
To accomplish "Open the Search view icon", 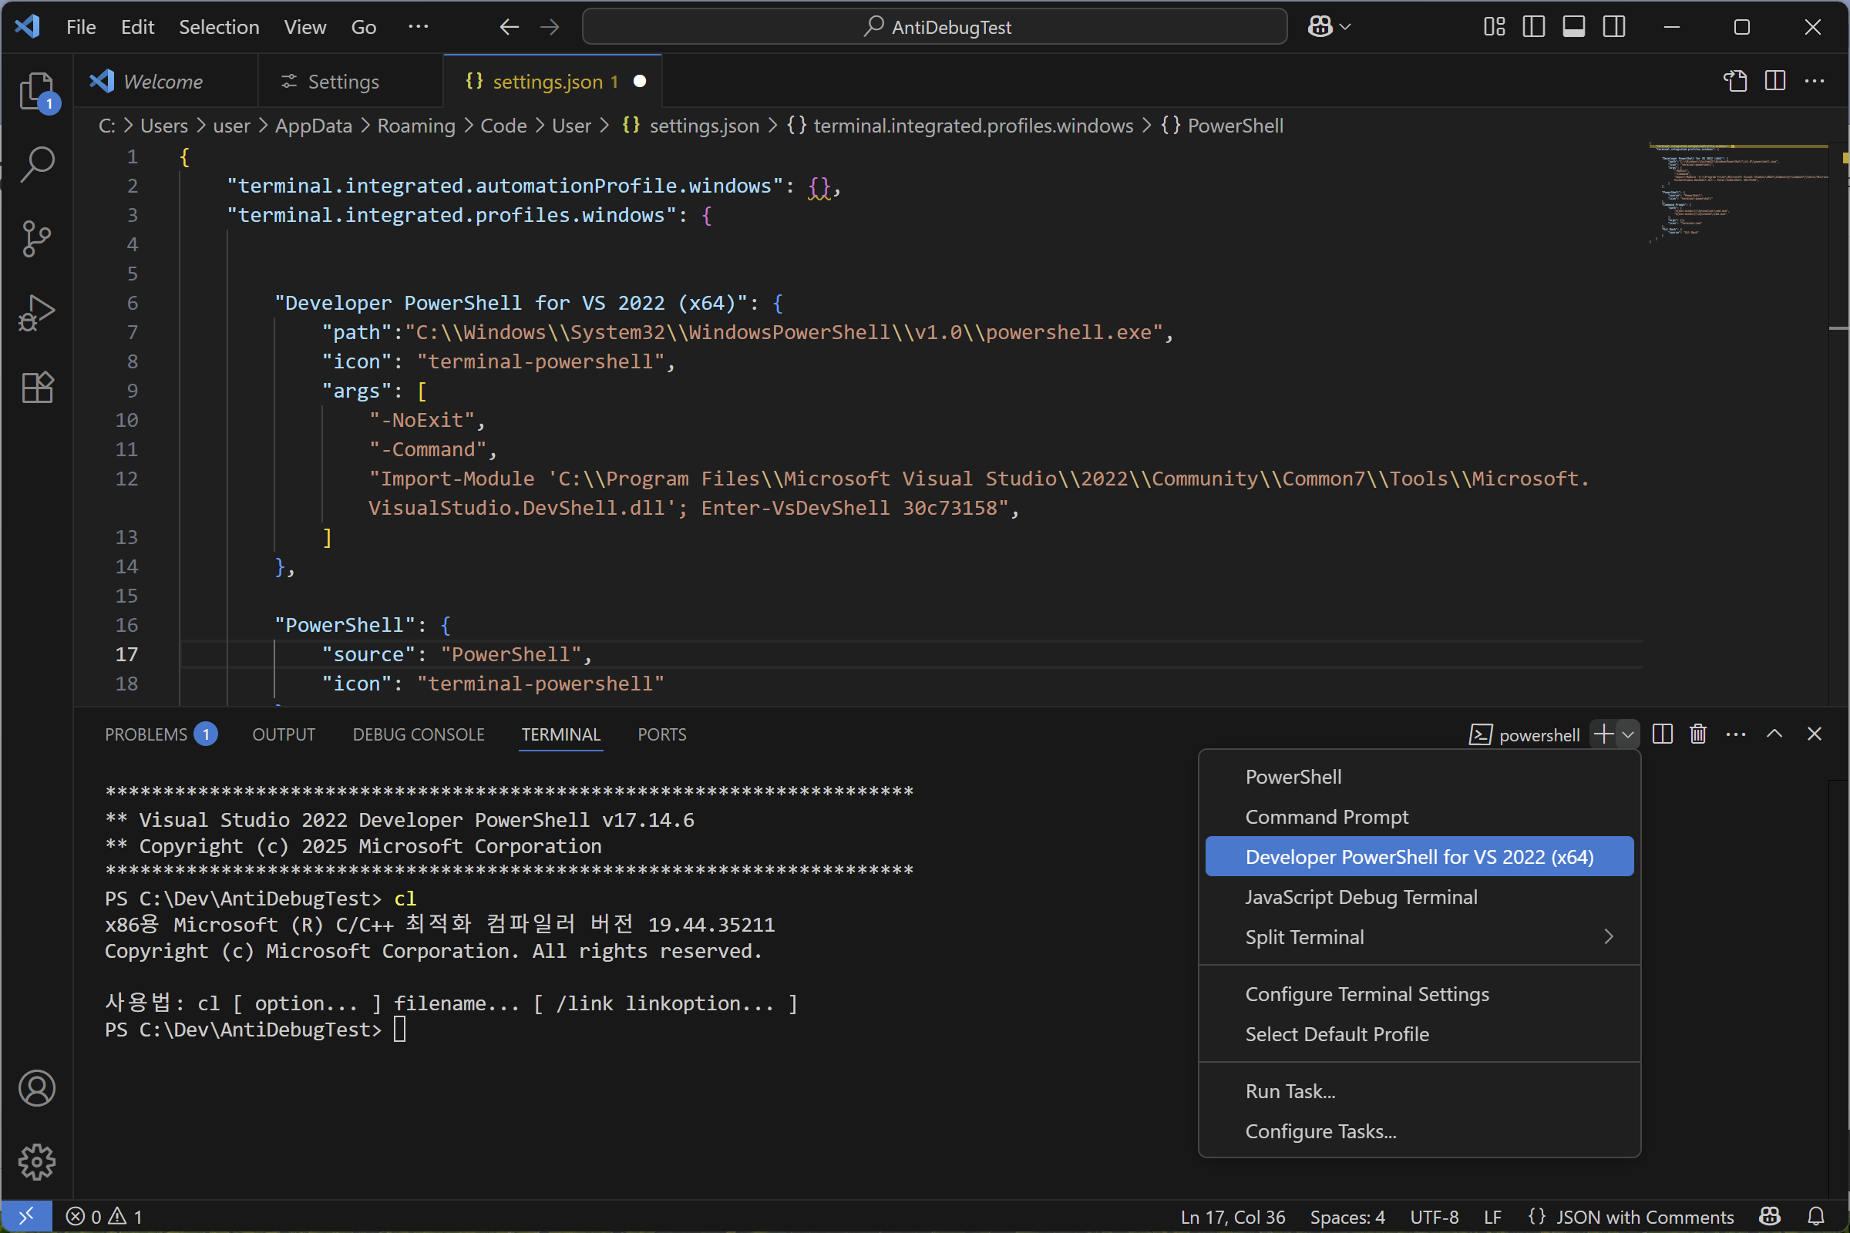I will click(36, 164).
